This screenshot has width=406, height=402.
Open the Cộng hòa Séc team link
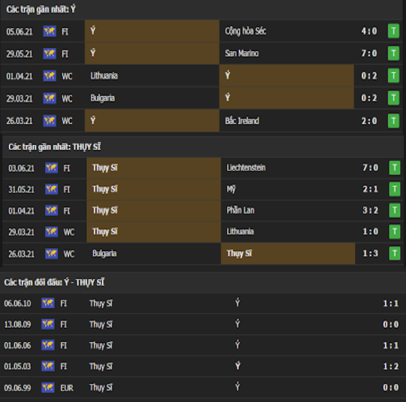coord(245,31)
